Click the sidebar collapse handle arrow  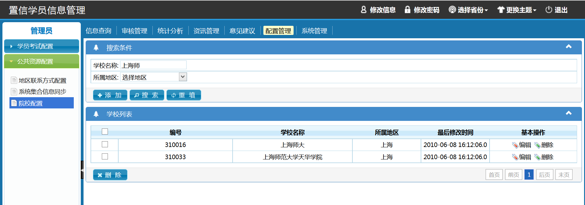click(82, 170)
